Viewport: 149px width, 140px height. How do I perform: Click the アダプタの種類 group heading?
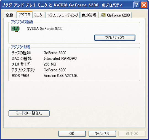(x=22, y=22)
